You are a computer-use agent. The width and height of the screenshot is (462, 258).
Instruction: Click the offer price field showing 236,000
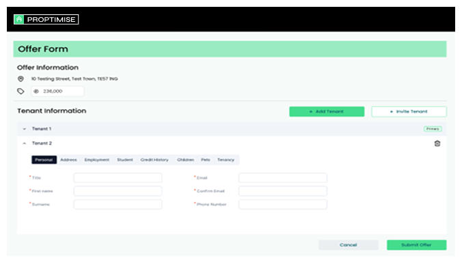[57, 91]
